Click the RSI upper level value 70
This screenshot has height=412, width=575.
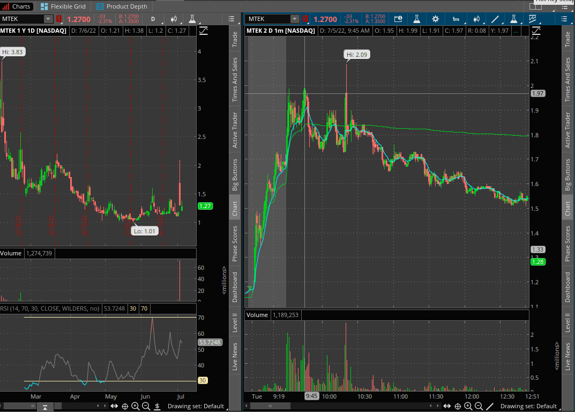(x=144, y=308)
